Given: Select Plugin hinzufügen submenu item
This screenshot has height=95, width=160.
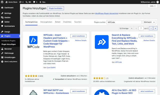Looking at the screenshot, I should pyautogui.click(x=8, y=44).
